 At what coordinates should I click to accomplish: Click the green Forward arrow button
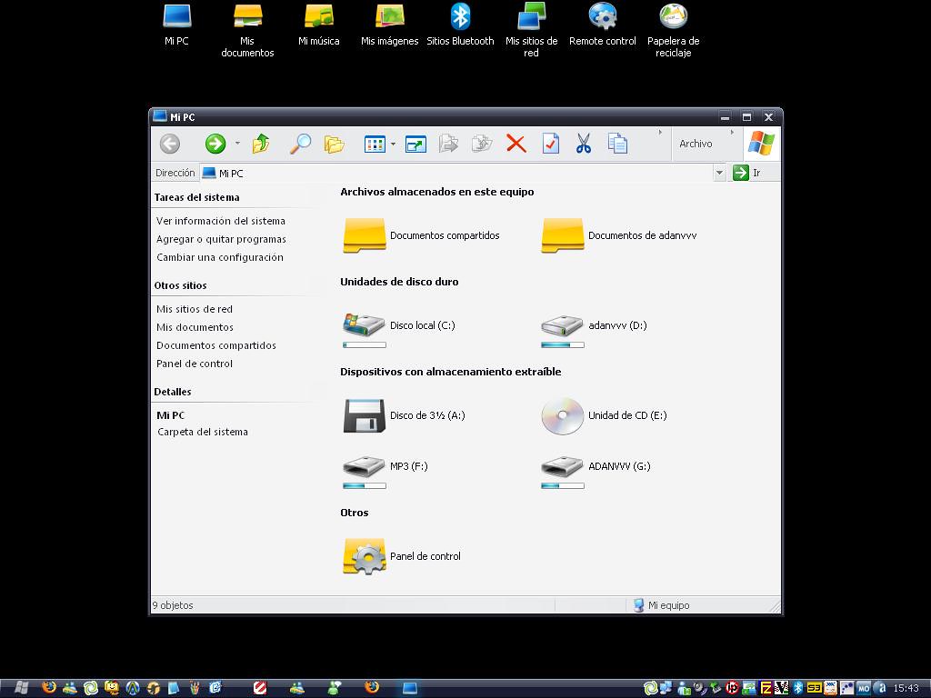[215, 144]
